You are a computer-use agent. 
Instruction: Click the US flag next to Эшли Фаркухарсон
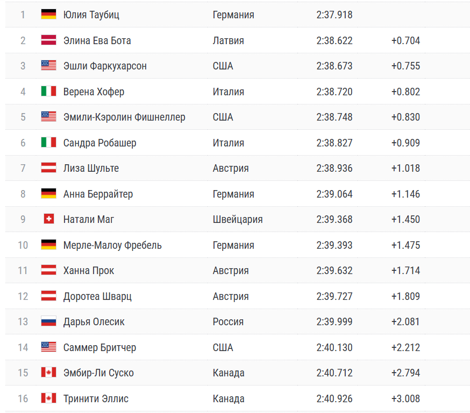coord(48,66)
